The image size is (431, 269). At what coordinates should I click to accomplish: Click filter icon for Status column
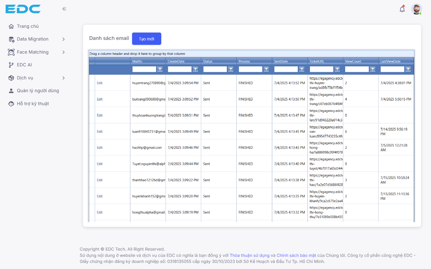point(231,69)
